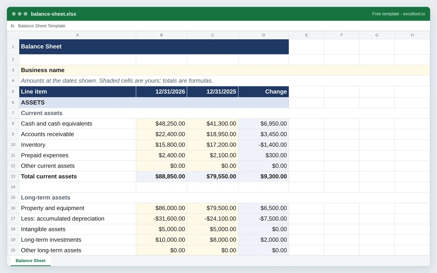
Task: Select the ASSETS section cell
Action: 154,103
